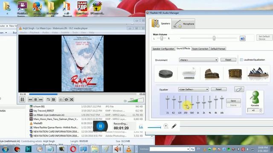The height and width of the screenshot is (153, 273).
Task: Open the Game Top desktop shortcut
Action: (x=82, y=8)
